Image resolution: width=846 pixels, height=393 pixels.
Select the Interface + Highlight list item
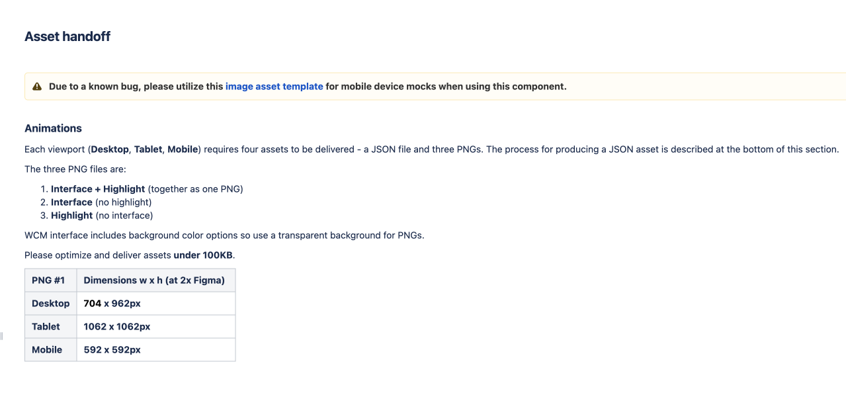pos(147,189)
